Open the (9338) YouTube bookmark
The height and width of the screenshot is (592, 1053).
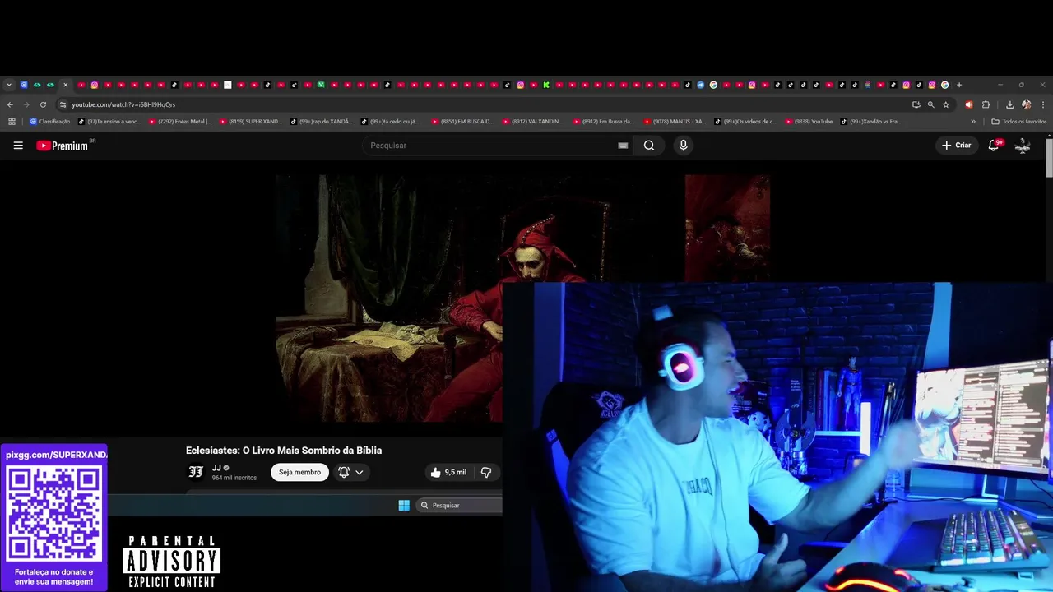[809, 122]
